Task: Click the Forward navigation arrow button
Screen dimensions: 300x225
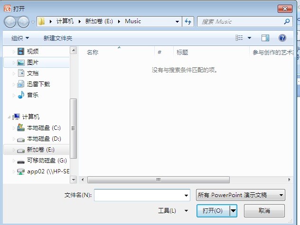Action: 23,22
